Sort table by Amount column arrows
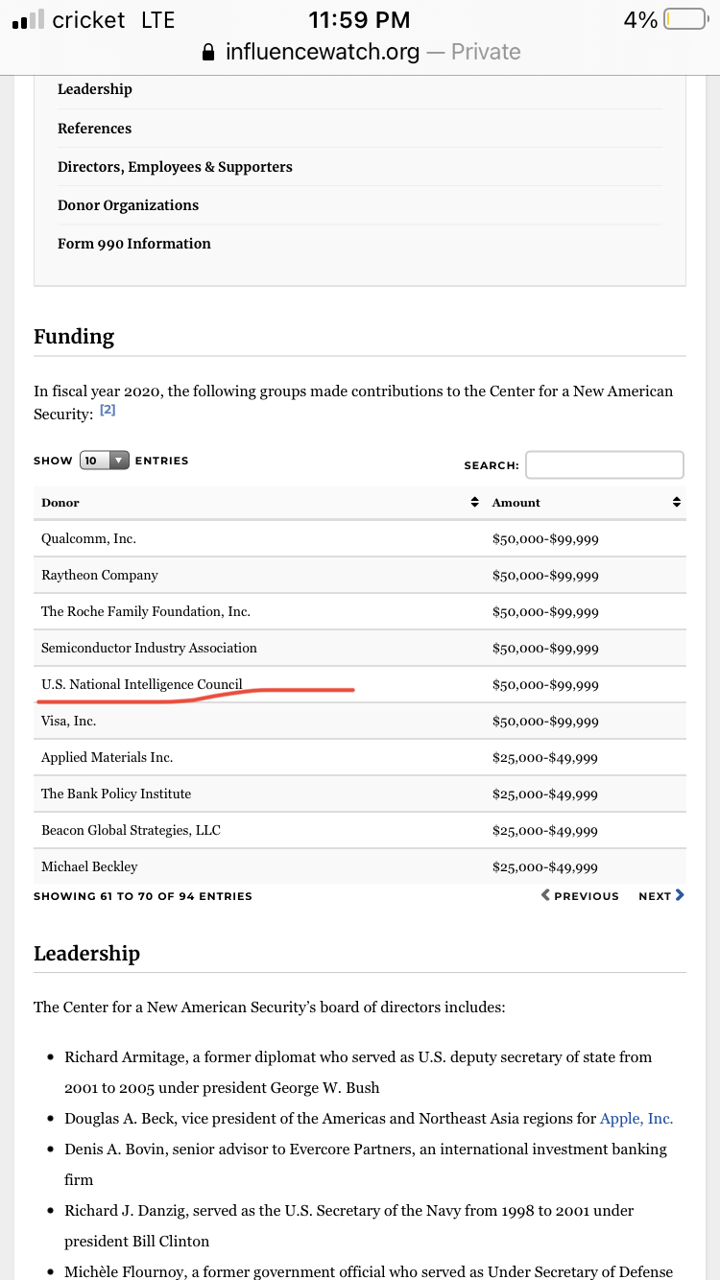Screen dimensions: 720x1280 (676, 502)
